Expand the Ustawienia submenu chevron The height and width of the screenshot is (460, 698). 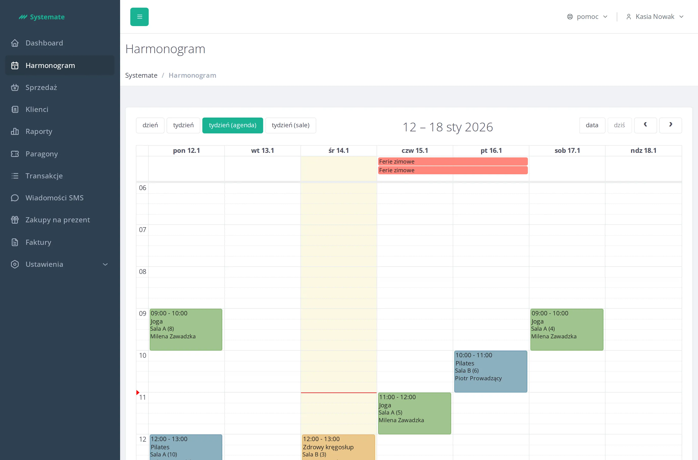click(x=105, y=264)
